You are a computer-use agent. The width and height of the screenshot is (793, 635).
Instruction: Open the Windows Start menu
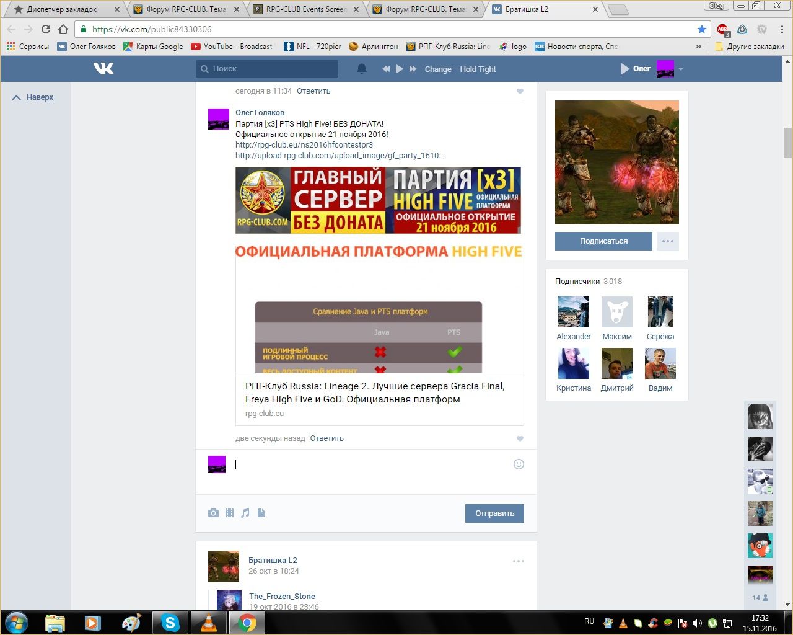click(16, 622)
